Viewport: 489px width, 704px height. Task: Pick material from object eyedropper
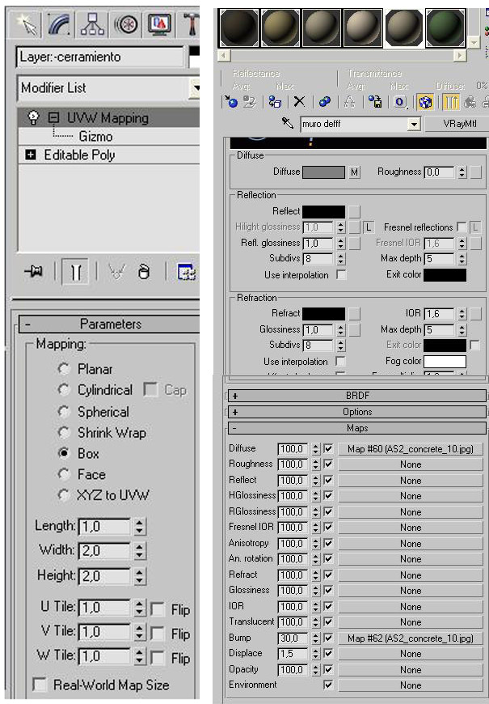(x=287, y=122)
